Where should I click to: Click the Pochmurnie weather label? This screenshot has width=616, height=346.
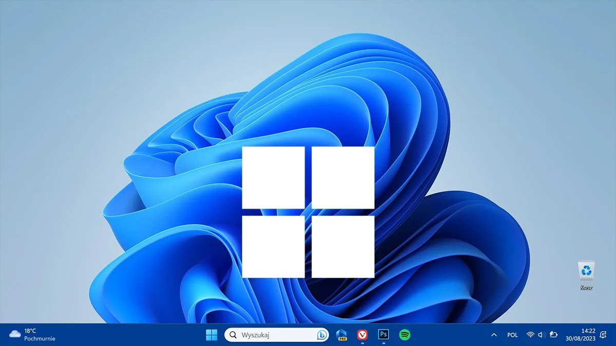[38, 339]
